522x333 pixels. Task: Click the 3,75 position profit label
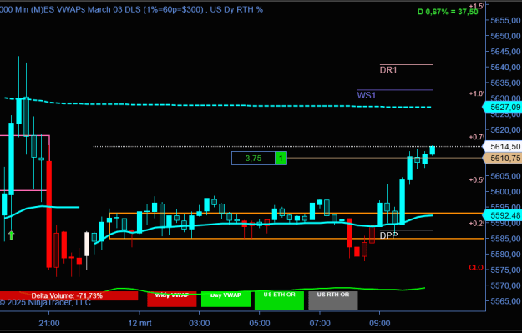click(253, 159)
